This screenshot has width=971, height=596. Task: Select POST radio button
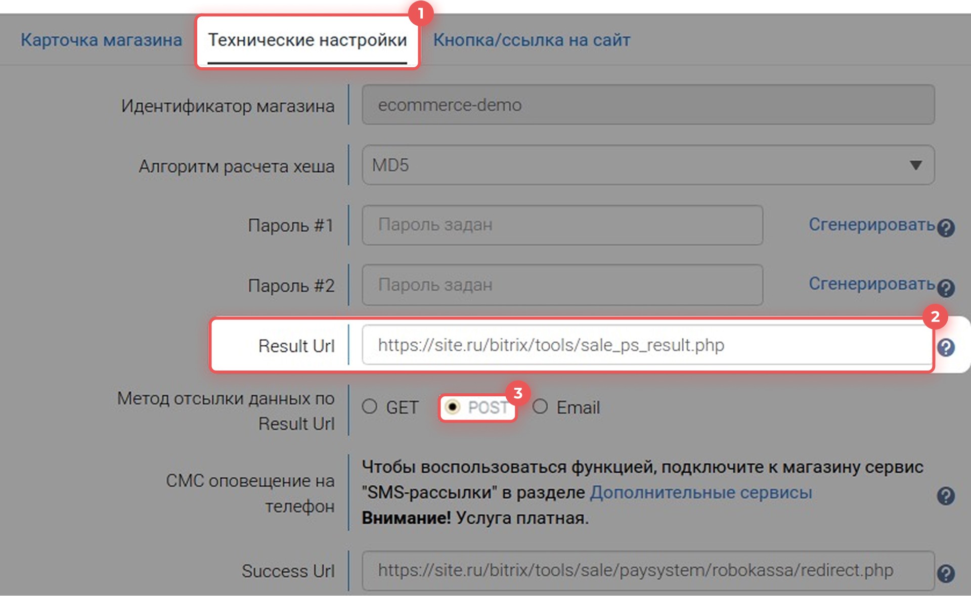click(x=453, y=407)
